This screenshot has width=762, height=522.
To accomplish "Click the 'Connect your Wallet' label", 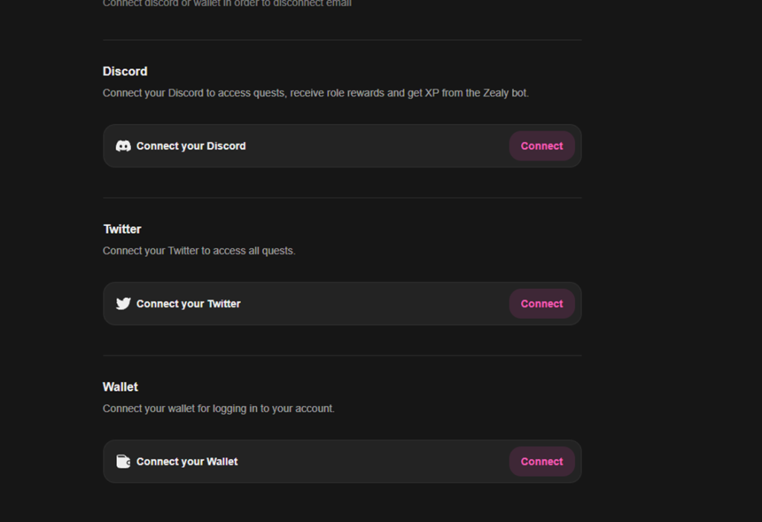I will point(187,462).
